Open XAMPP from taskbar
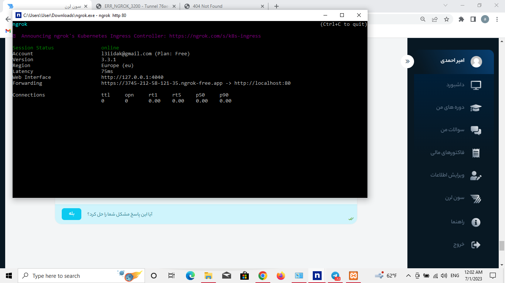The image size is (505, 283). [353, 276]
